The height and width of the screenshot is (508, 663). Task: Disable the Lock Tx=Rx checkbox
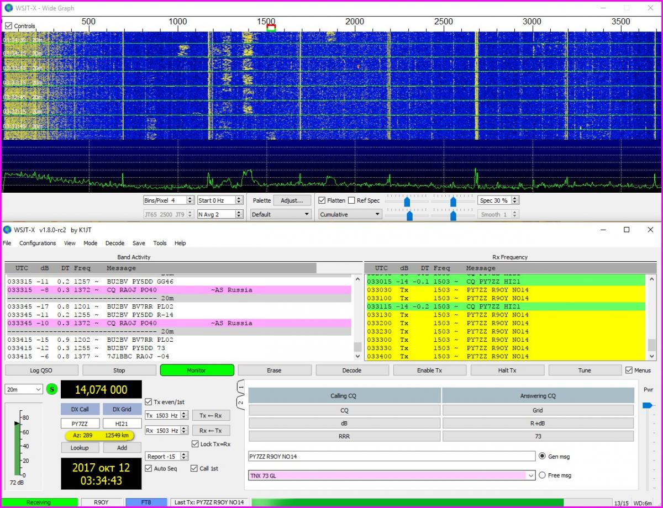[x=195, y=444]
